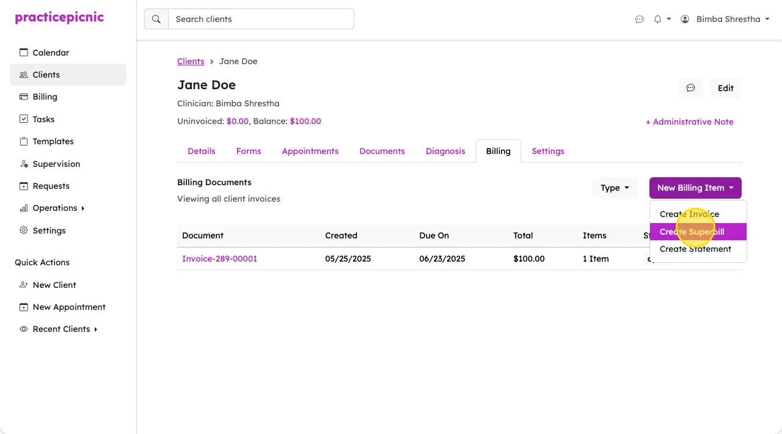The width and height of the screenshot is (782, 434).
Task: Select the Billing tab
Action: pos(499,151)
